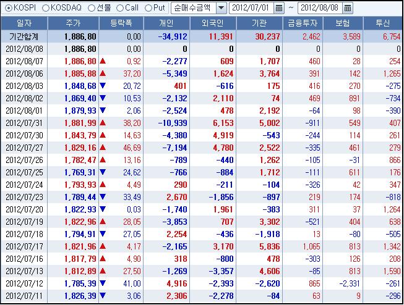The height and width of the screenshot is (305, 404).
Task: Click the down arrow on the 2012/08/03 row
Action: [x=103, y=86]
